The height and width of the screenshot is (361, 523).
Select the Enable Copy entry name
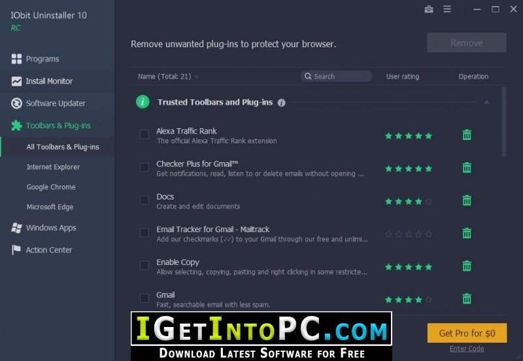[178, 262]
